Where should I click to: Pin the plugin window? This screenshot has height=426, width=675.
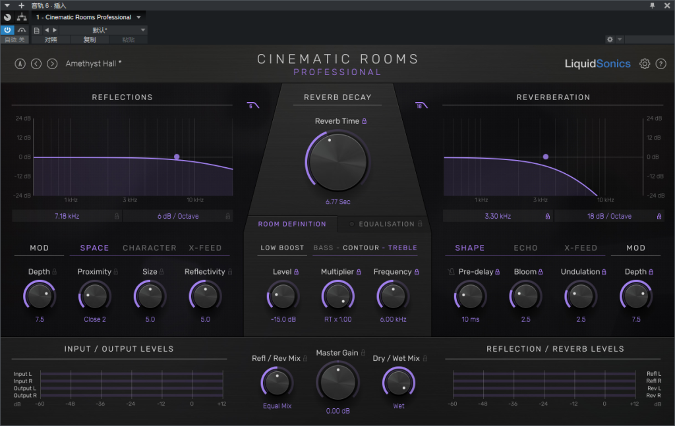652,5
